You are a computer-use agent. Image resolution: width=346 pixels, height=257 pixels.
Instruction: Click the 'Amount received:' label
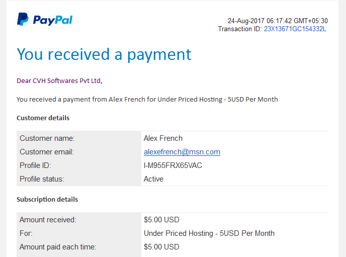click(48, 220)
